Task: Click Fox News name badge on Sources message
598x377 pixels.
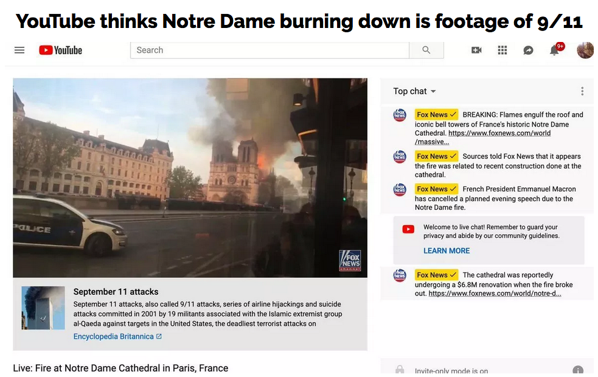Action: [x=436, y=156]
